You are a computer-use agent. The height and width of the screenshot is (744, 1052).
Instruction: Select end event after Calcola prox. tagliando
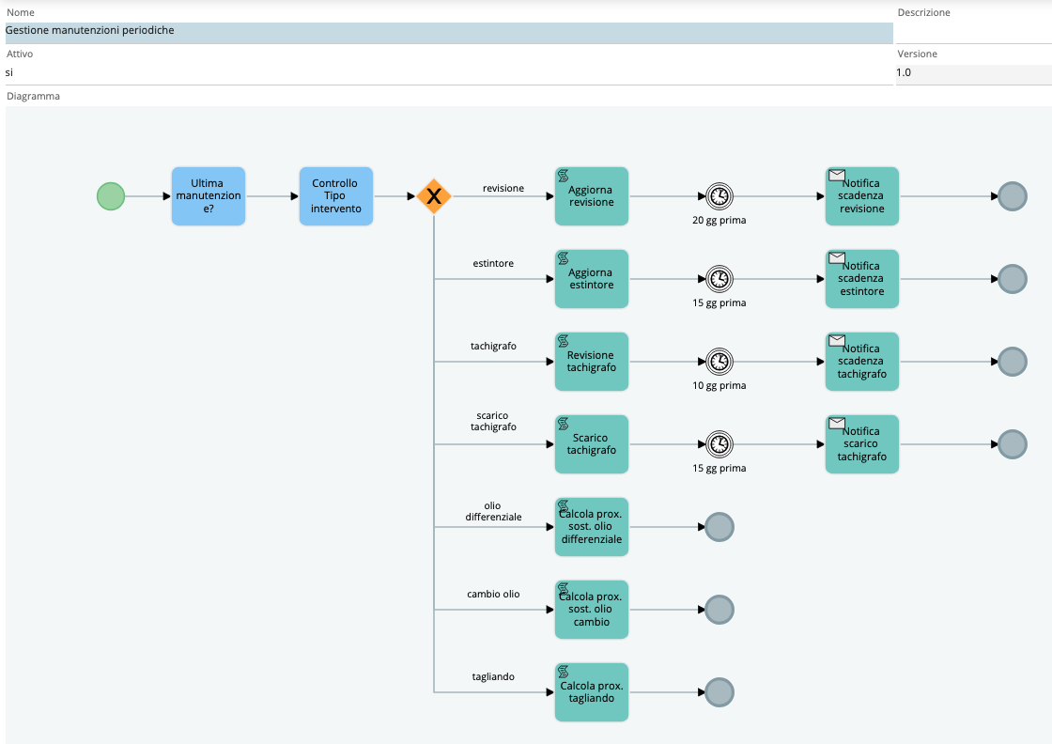719,692
